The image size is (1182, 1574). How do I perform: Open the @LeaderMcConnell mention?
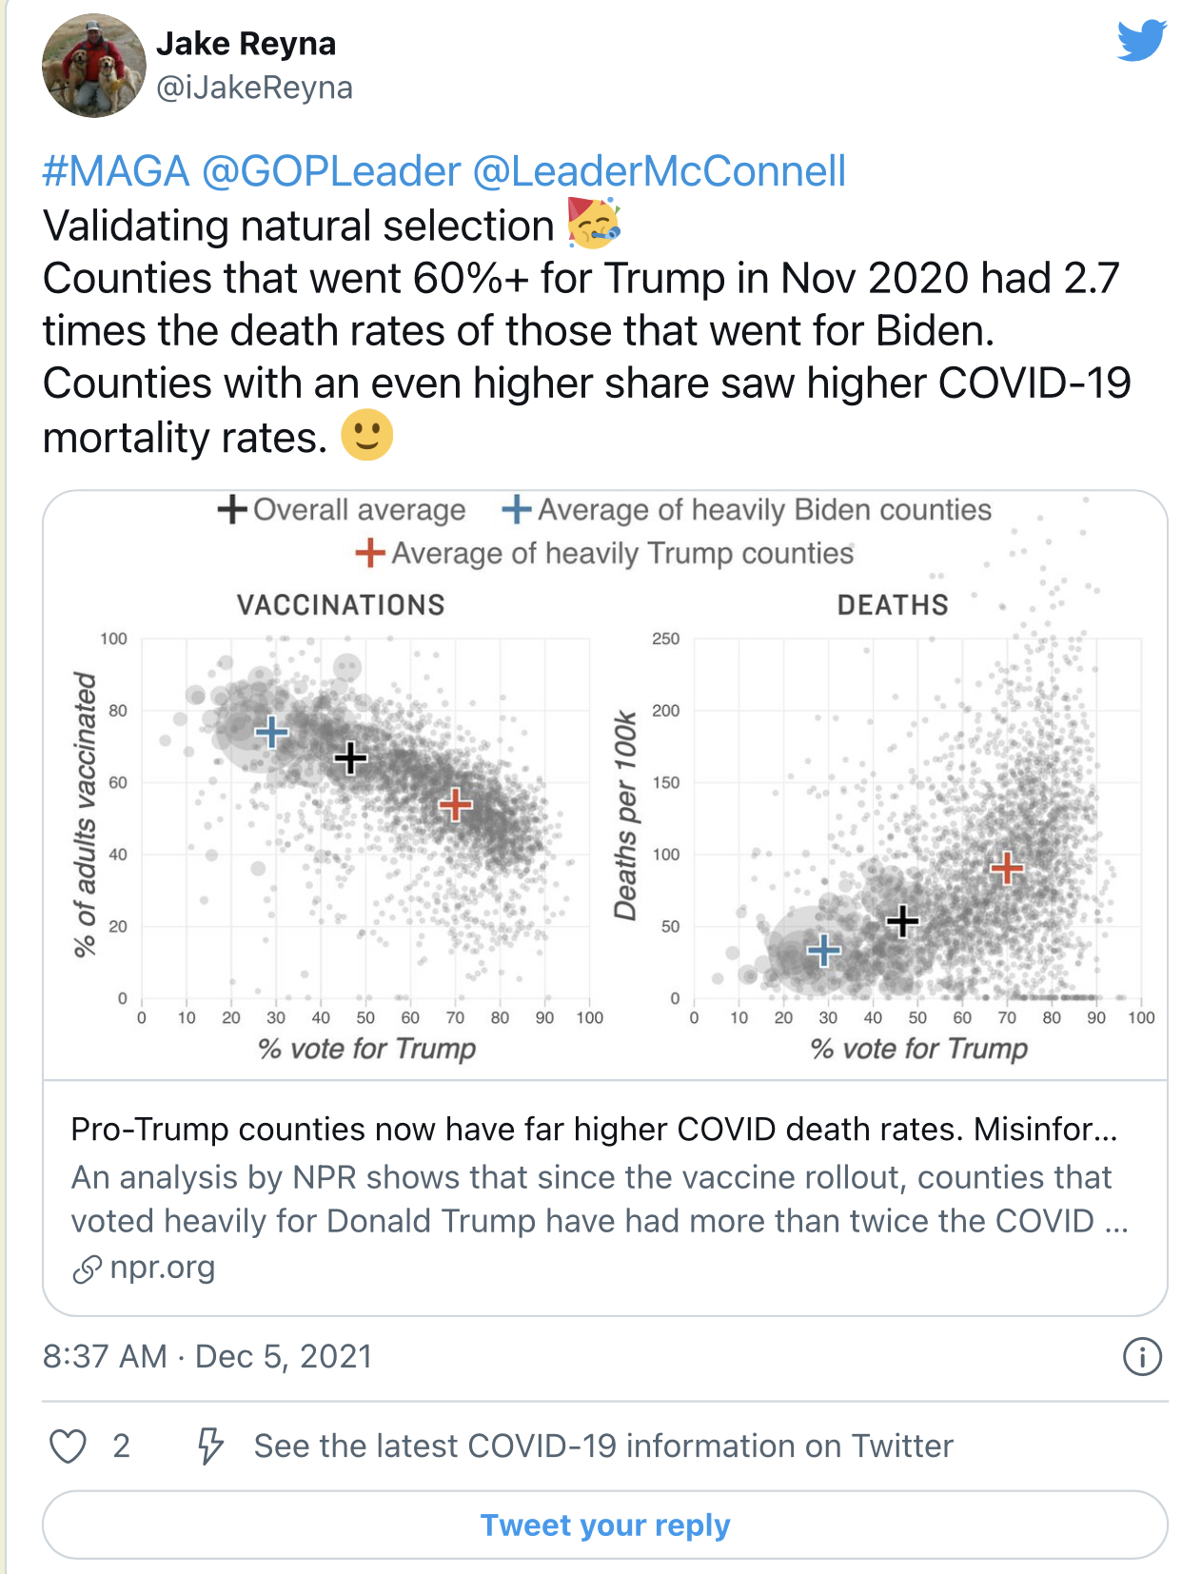click(659, 171)
